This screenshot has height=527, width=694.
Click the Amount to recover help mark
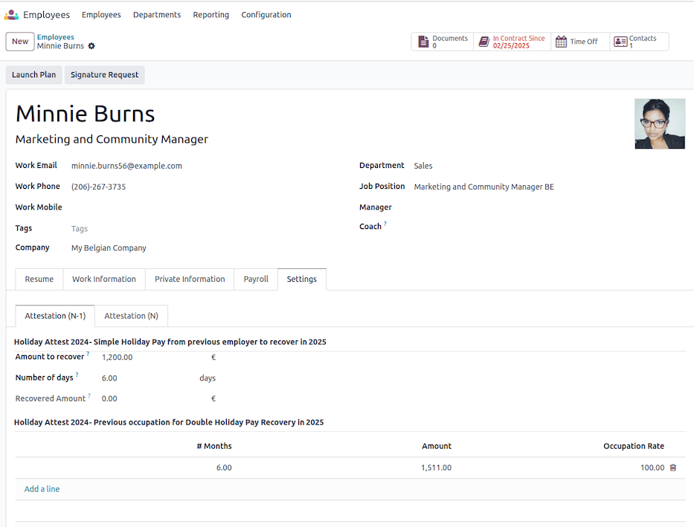pos(88,355)
